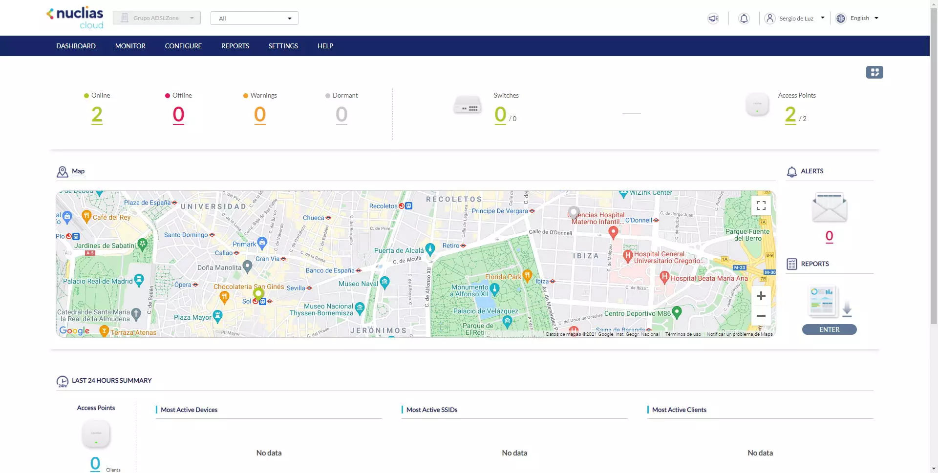This screenshot has width=938, height=473.
Task: Open the MONITOR menu
Action: 130,46
